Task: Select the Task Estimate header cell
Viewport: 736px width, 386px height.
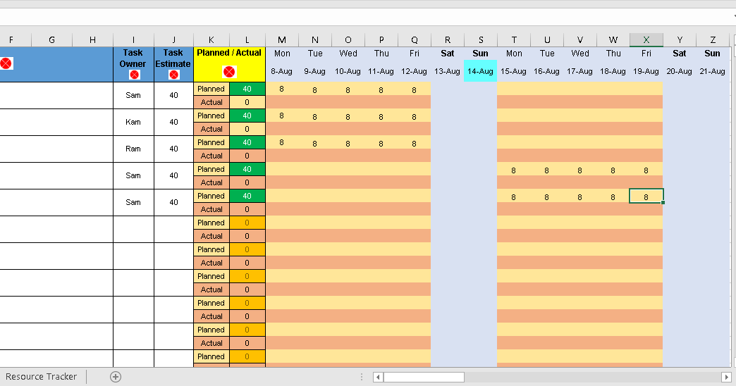Action: 173,64
